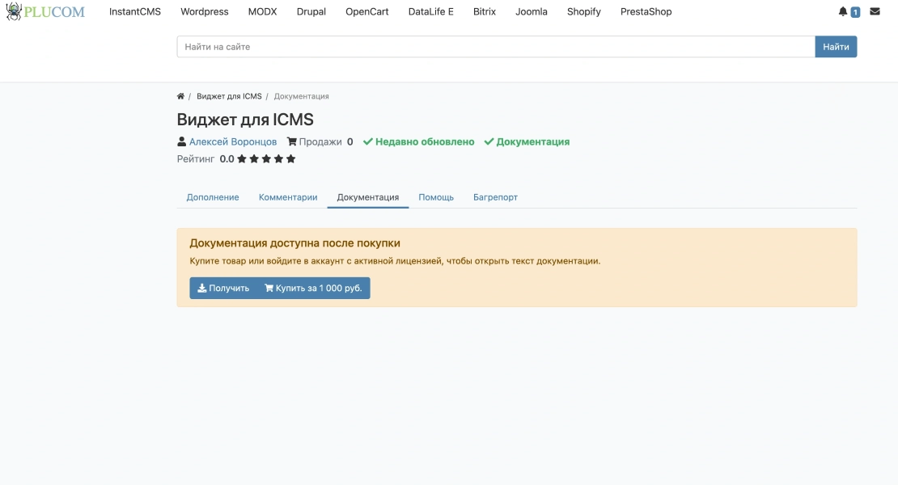Click the Продажи sales counter
This screenshot has width=898, height=485.
[320, 141]
